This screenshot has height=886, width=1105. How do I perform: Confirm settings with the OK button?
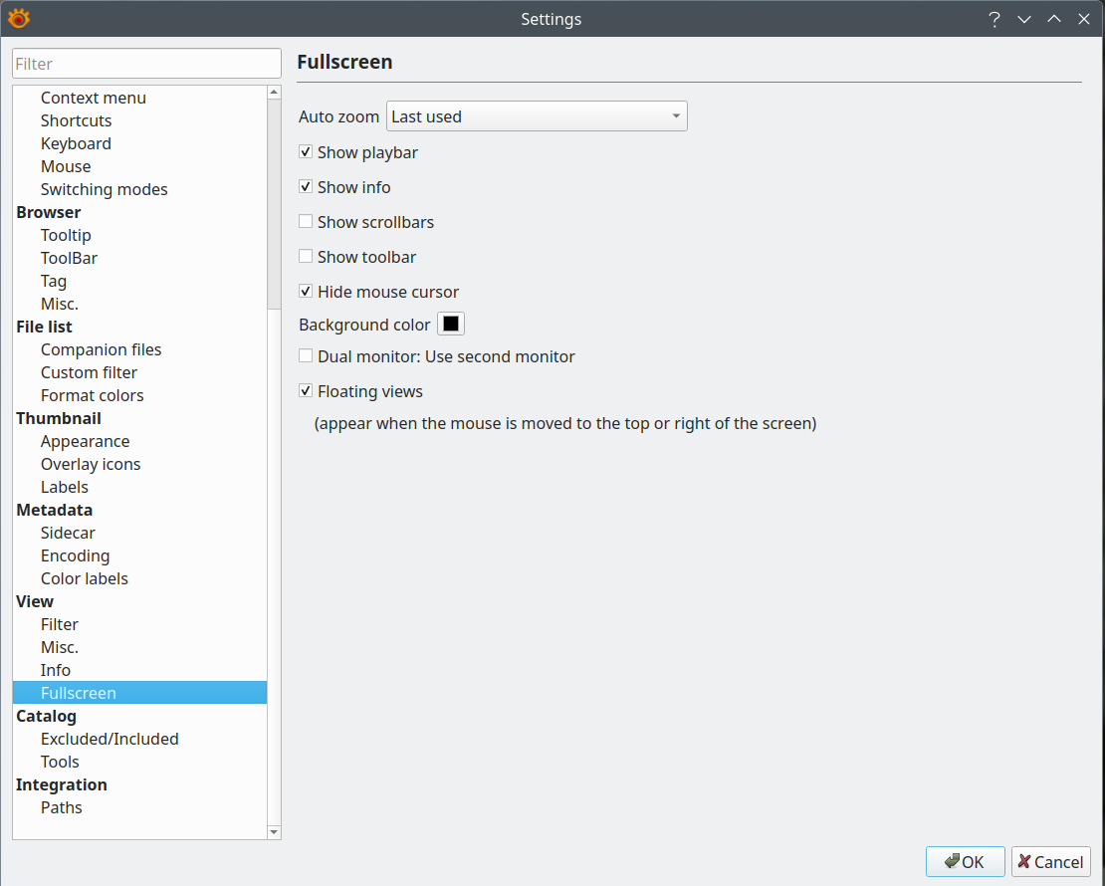coord(965,862)
